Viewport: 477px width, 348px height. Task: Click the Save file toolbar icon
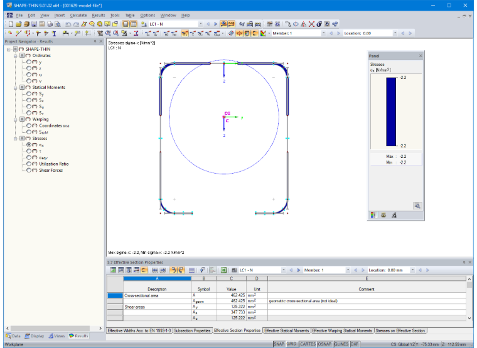tap(34, 24)
